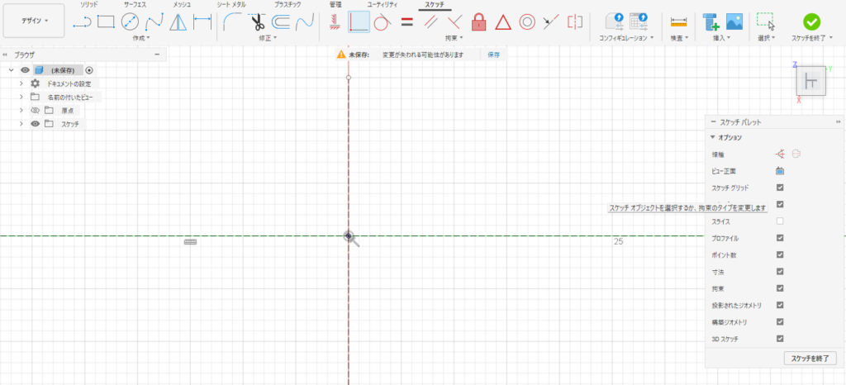Switch to the サーフェス tab
This screenshot has height=385, width=846.
click(134, 4)
